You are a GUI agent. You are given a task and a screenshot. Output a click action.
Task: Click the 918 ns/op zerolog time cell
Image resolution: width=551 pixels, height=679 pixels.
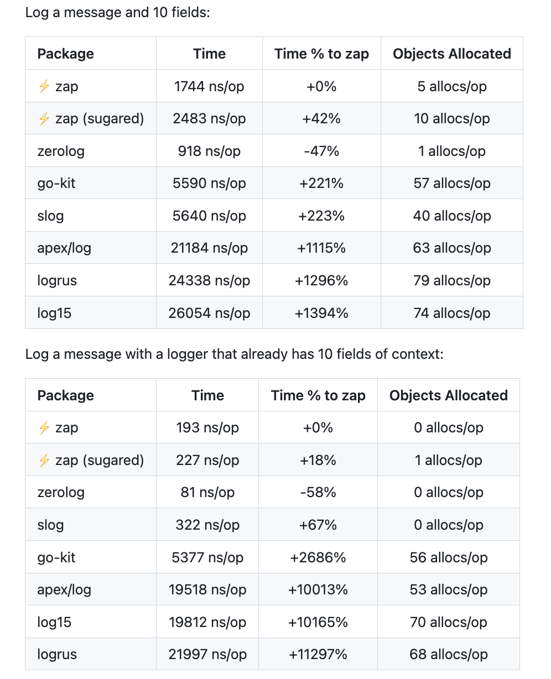point(209,151)
